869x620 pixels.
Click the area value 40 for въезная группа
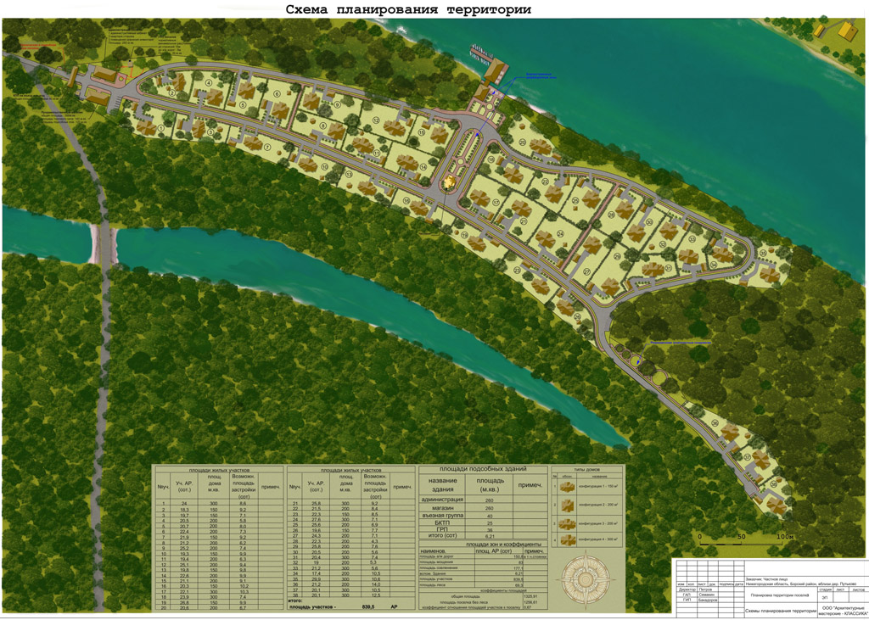(490, 517)
